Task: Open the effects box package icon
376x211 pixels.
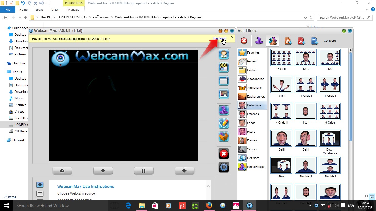Action: [224, 137]
